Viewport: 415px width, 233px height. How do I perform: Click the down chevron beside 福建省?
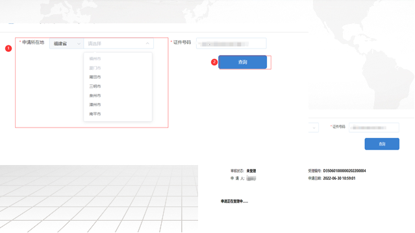click(x=79, y=44)
